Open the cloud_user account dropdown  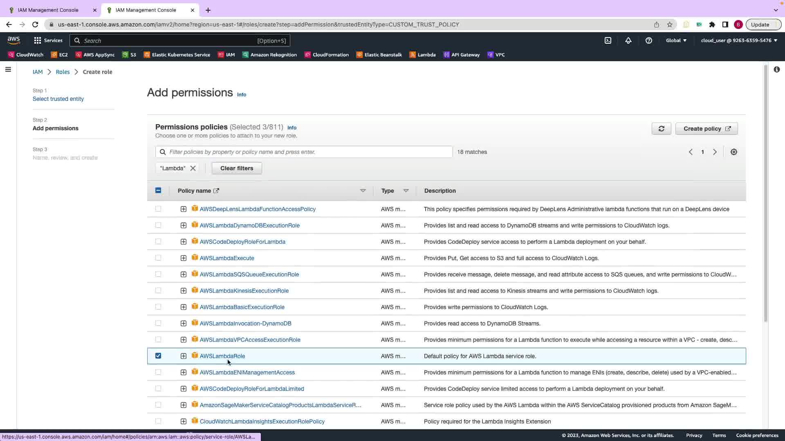click(x=739, y=40)
